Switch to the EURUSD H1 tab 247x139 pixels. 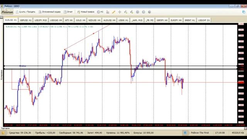pyautogui.click(x=11, y=20)
